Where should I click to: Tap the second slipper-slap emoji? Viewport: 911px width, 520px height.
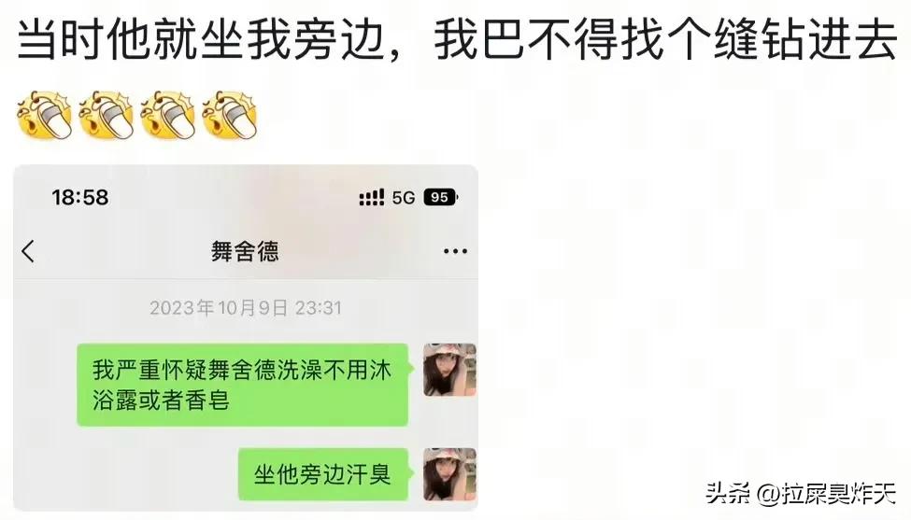tap(107, 115)
